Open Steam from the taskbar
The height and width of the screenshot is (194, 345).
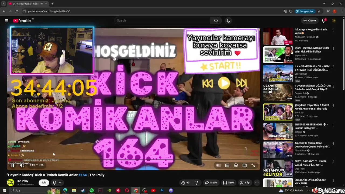[x=83, y=190]
